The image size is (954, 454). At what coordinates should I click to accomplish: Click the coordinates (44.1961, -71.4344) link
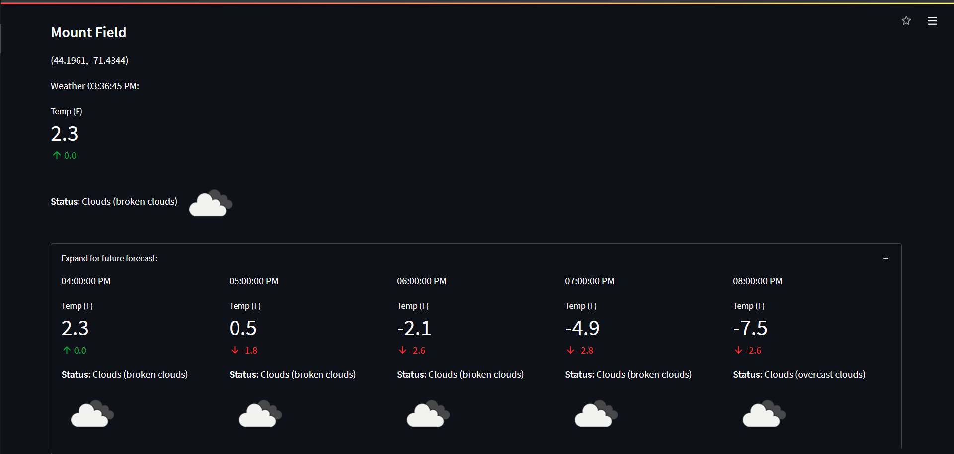(x=89, y=60)
